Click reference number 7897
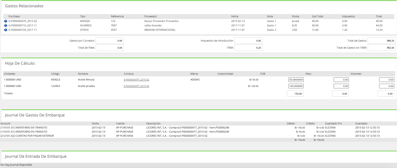This screenshot has width=397, height=168. [x=114, y=25]
